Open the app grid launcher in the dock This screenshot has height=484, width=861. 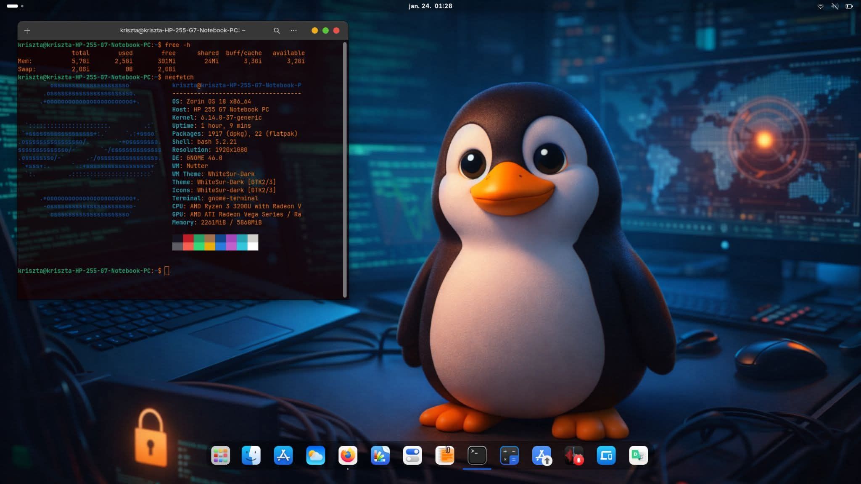click(x=220, y=455)
